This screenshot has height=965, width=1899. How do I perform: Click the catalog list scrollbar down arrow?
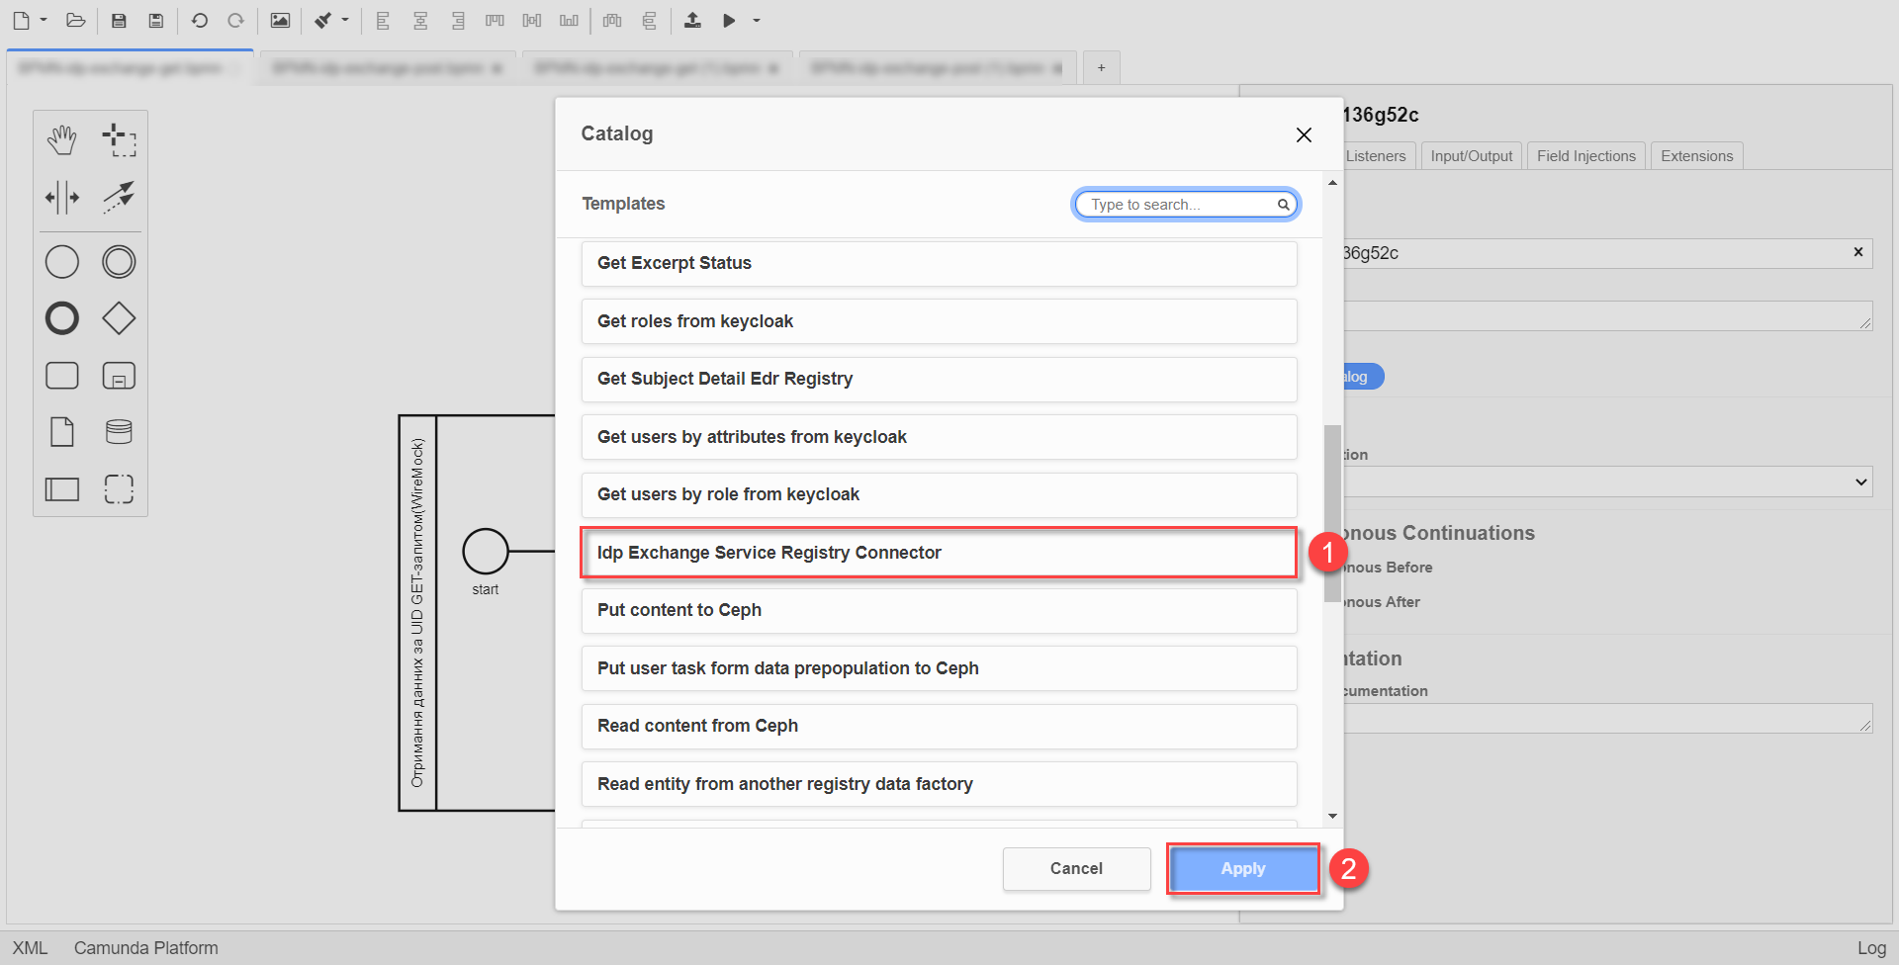pyautogui.click(x=1332, y=816)
